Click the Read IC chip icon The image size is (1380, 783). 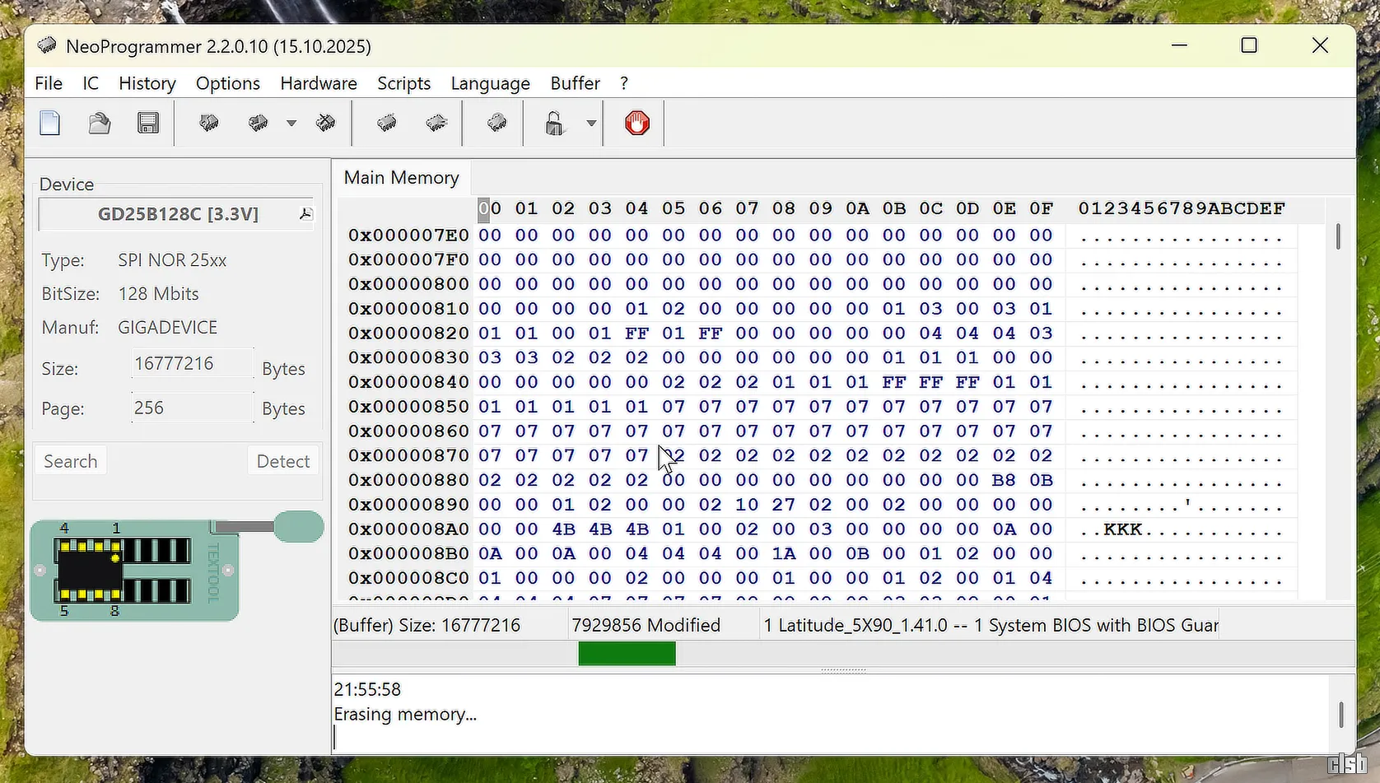[x=209, y=124]
